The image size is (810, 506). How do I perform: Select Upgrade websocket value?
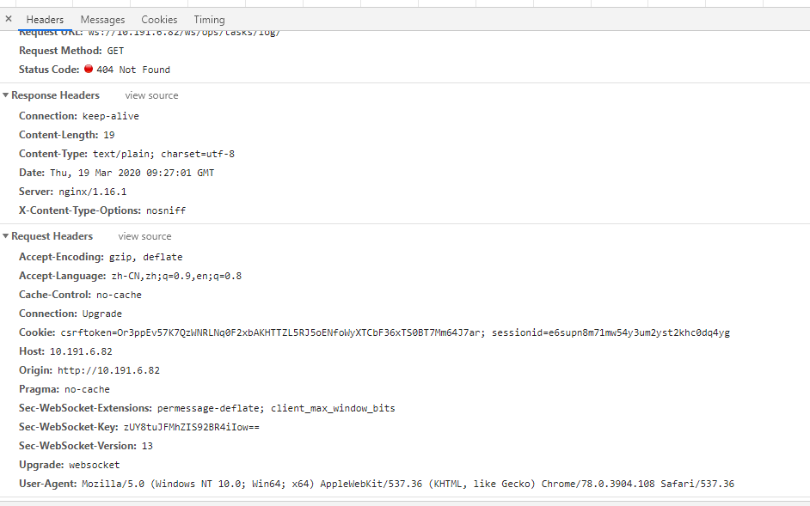point(95,466)
